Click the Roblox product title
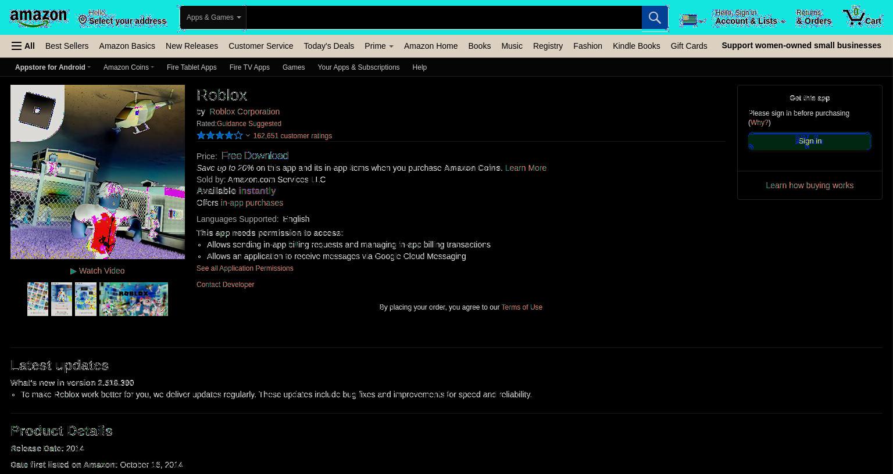The width and height of the screenshot is (893, 474). coord(222,95)
